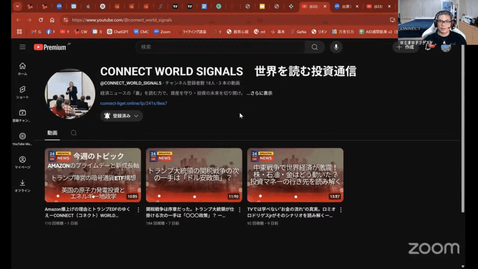Start voice search with the microphone
The width and height of the screenshot is (478, 269).
pyautogui.click(x=336, y=47)
